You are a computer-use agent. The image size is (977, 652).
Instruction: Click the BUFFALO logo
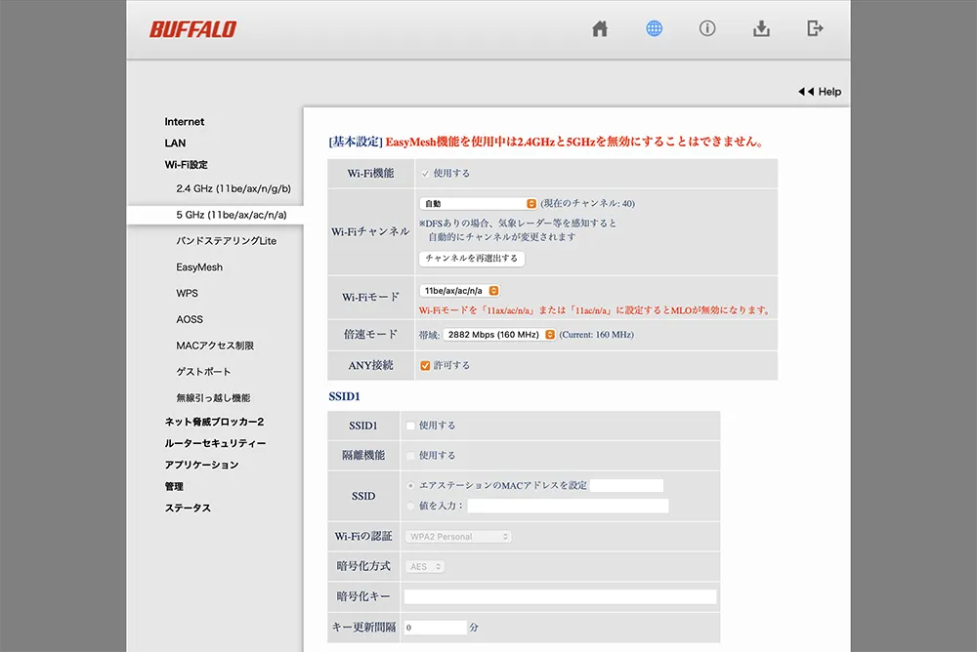pos(193,29)
